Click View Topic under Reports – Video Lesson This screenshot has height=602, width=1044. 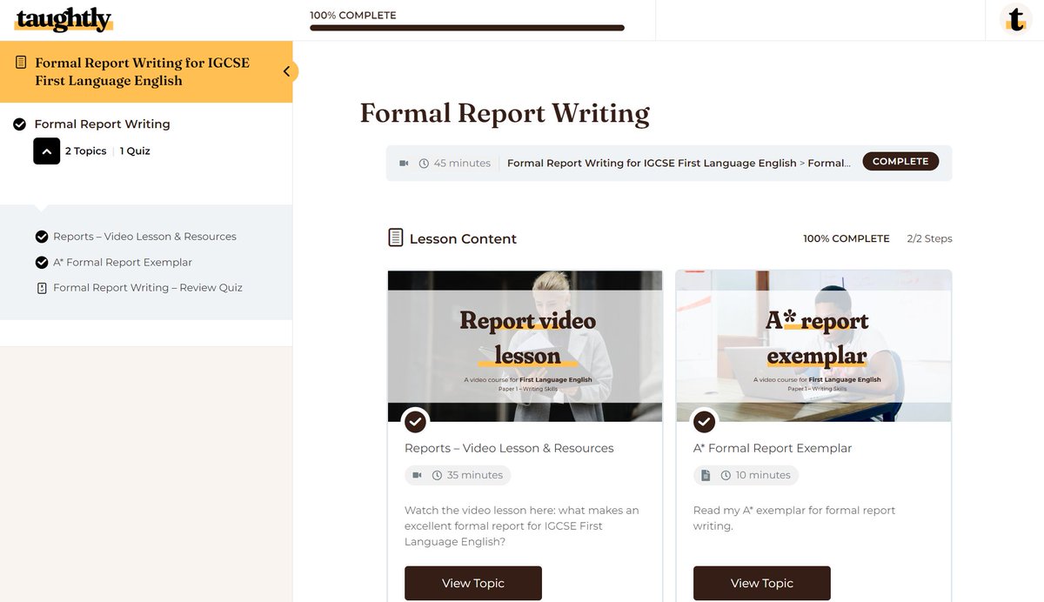pyautogui.click(x=472, y=583)
